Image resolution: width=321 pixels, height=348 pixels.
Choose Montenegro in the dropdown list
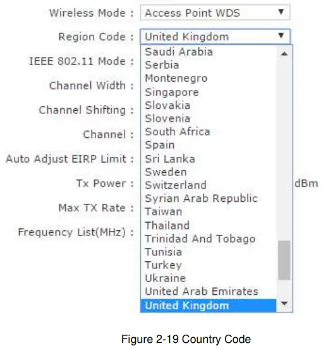click(209, 78)
